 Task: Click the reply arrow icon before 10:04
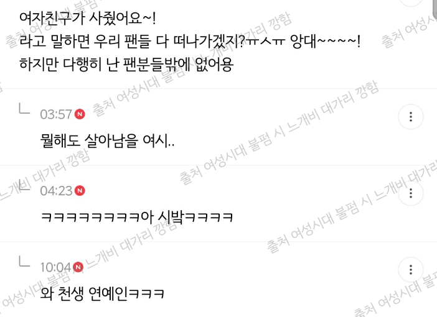[x=24, y=261]
